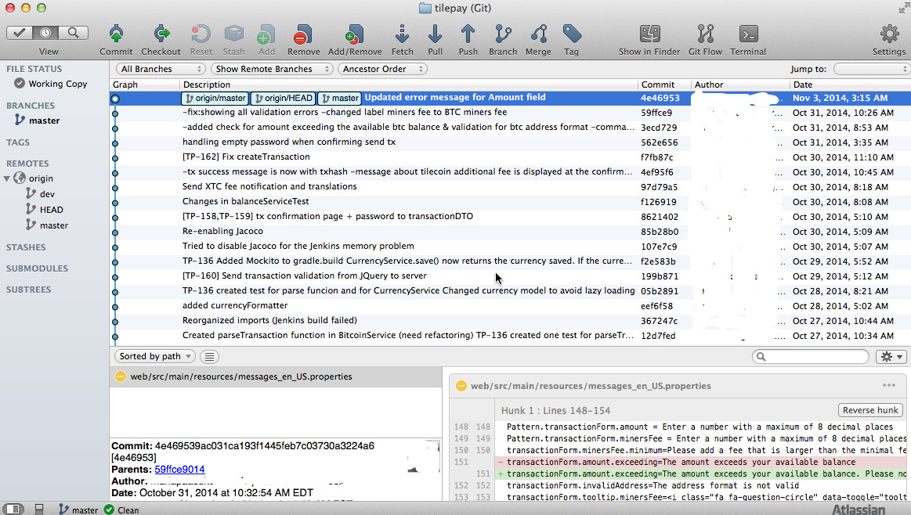Viewport: 911px width, 515px height.
Task: Pull changes with the Pull icon
Action: point(436,34)
